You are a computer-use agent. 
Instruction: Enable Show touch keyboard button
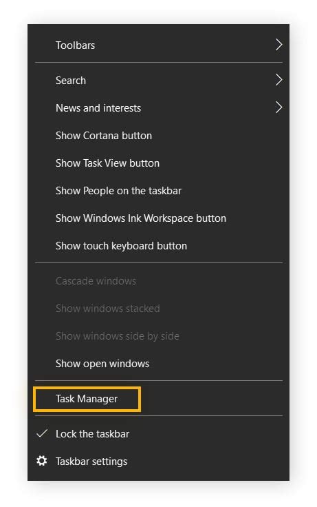[x=158, y=246]
